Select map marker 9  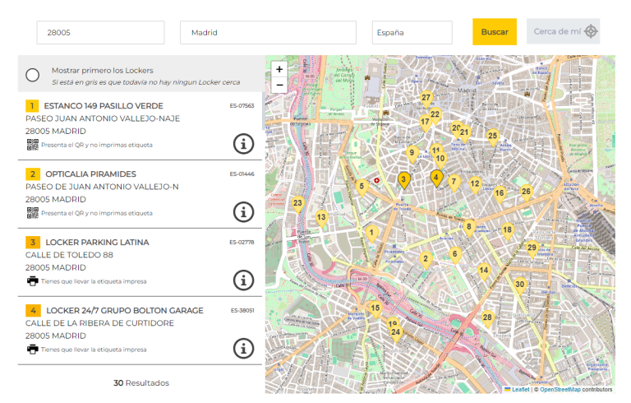412,155
